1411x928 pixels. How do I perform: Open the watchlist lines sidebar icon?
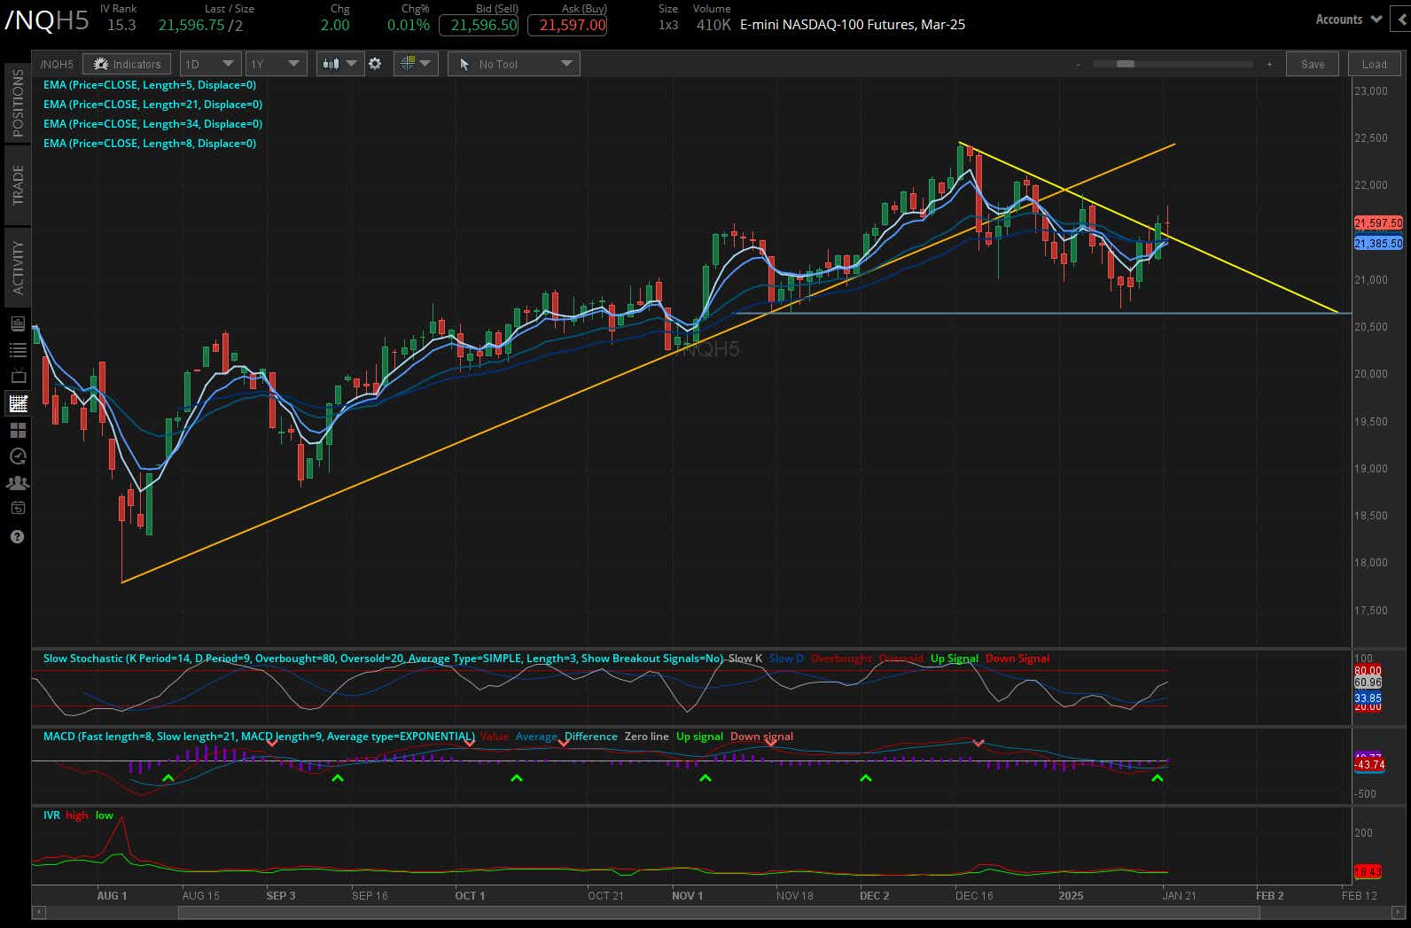pyautogui.click(x=17, y=350)
